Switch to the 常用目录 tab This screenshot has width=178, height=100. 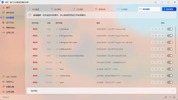100,9
